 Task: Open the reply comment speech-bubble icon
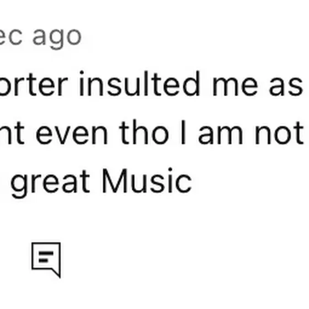(46, 260)
